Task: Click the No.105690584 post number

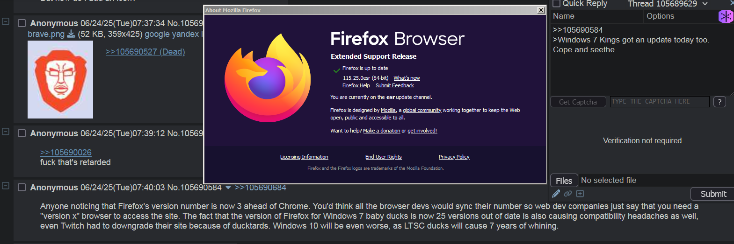Action: pyautogui.click(x=194, y=188)
